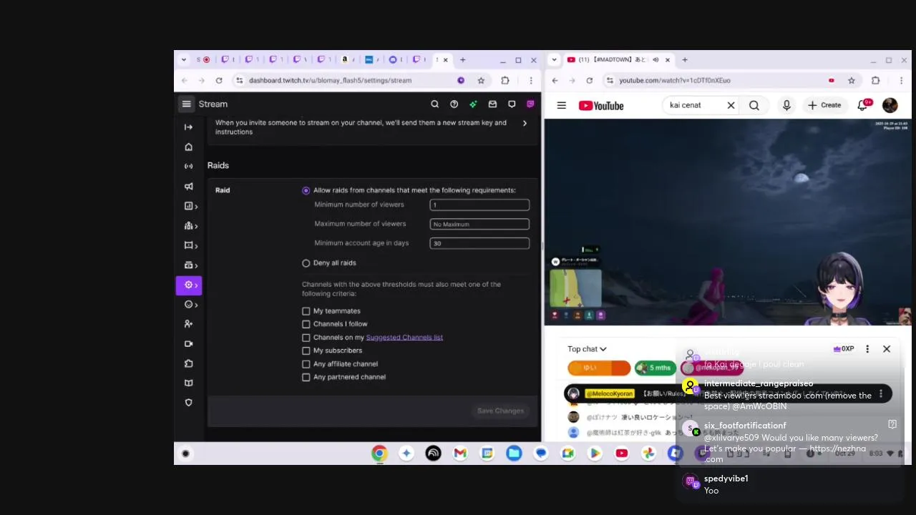The image size is (916, 515).
Task: Switch to the first Twitch tab
Action: 227,59
